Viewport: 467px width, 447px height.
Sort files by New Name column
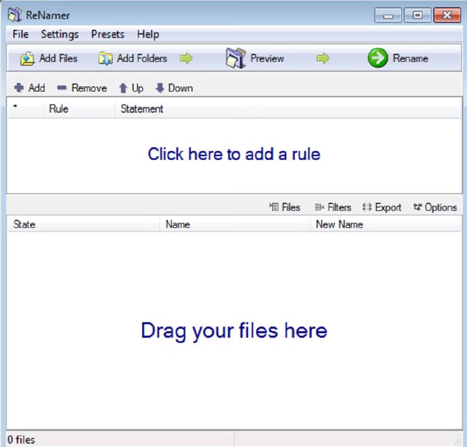[x=339, y=224]
